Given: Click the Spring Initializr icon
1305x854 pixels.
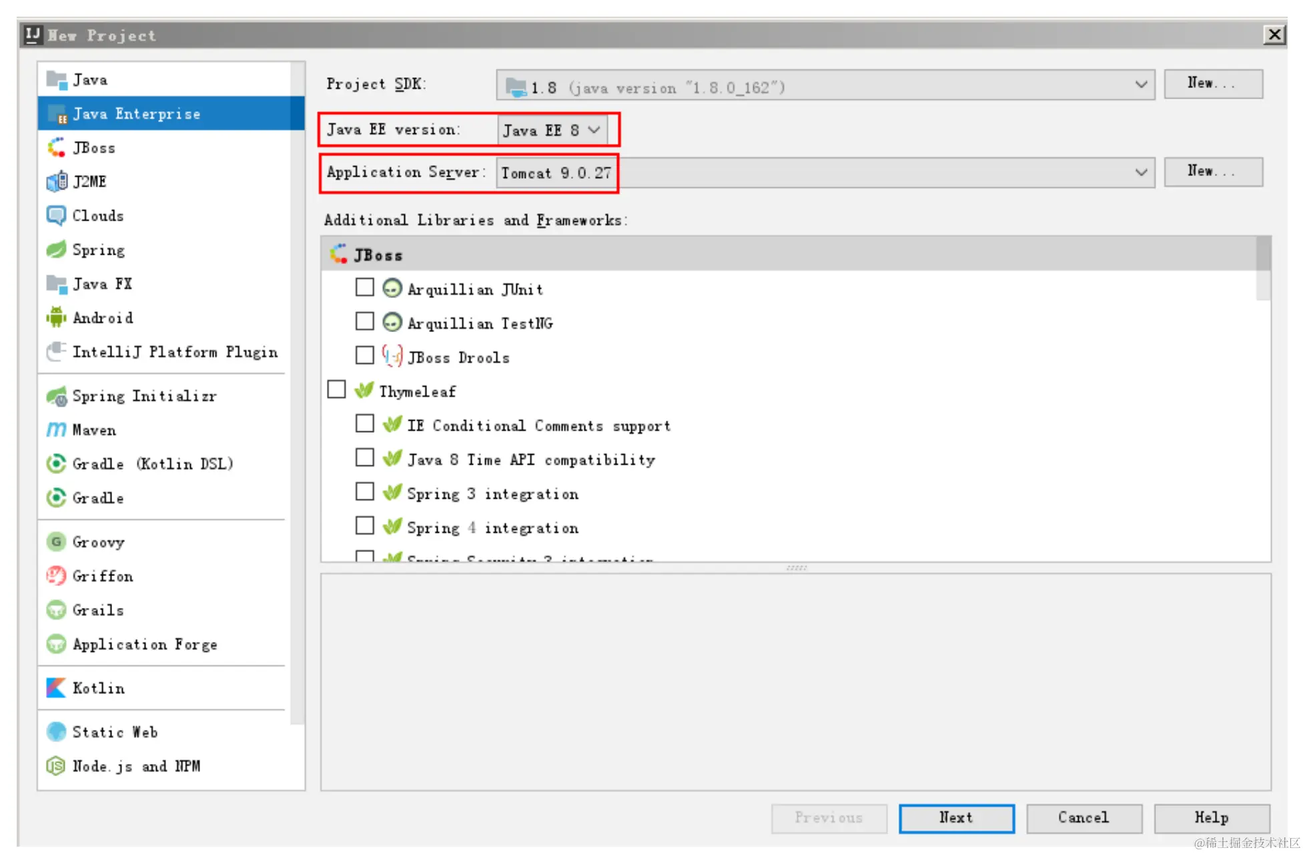Looking at the screenshot, I should [56, 396].
